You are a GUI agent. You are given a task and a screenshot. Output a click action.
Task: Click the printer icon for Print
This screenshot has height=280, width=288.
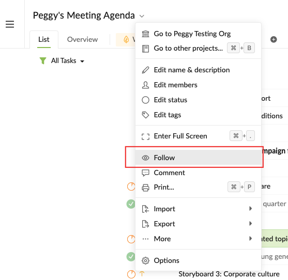click(145, 188)
